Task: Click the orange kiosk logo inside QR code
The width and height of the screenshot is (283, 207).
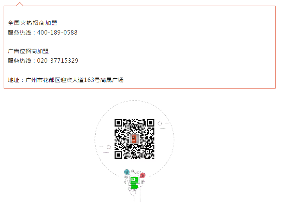Action: point(134,139)
